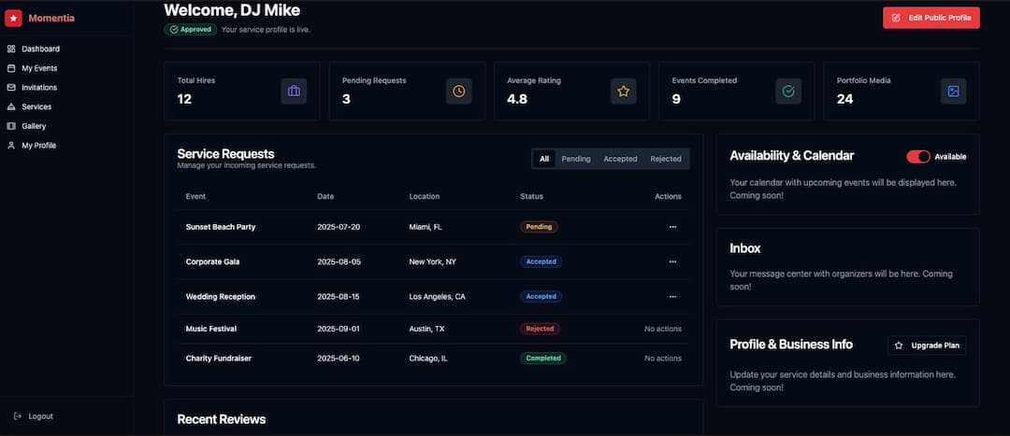Image resolution: width=1010 pixels, height=436 pixels.
Task: Select the All requests filter tab
Action: click(x=544, y=159)
